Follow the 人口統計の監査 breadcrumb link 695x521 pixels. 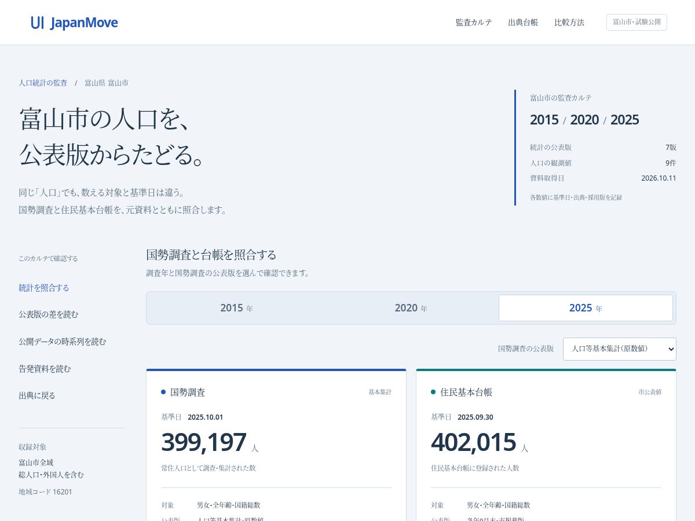(43, 83)
